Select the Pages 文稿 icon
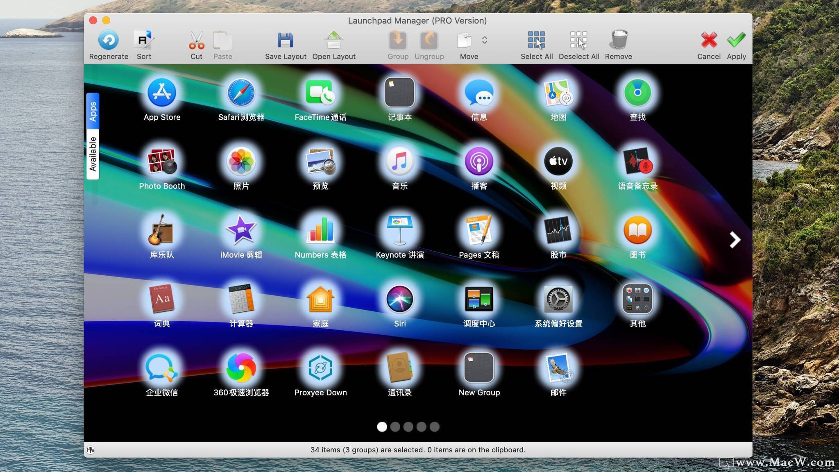This screenshot has height=472, width=839. pos(479,230)
